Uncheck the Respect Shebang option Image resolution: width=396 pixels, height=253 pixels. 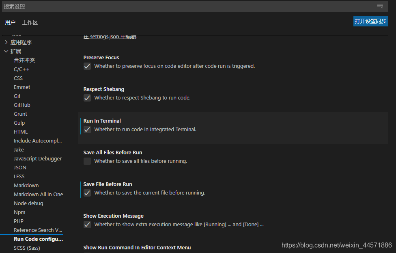point(87,98)
